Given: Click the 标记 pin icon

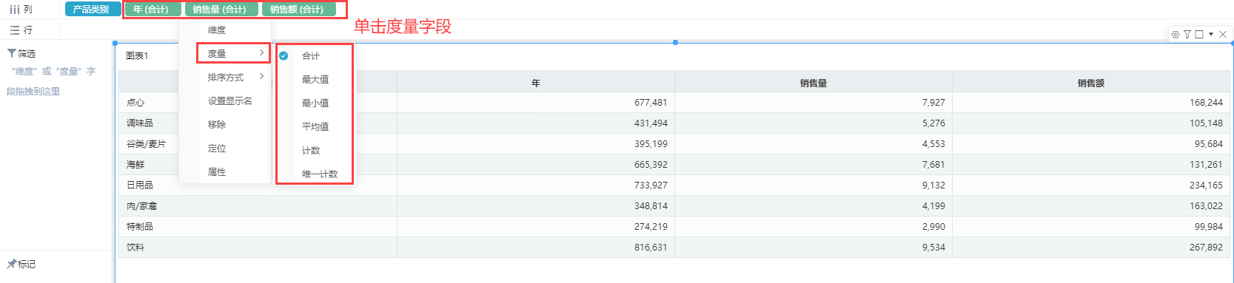Looking at the screenshot, I should (x=11, y=264).
